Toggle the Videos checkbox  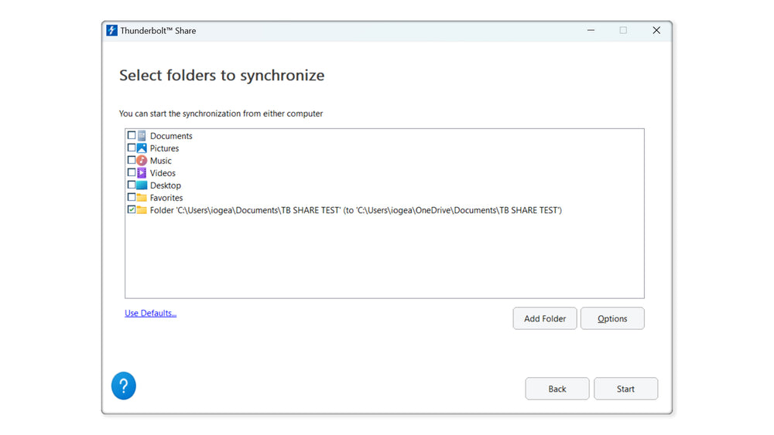(132, 173)
